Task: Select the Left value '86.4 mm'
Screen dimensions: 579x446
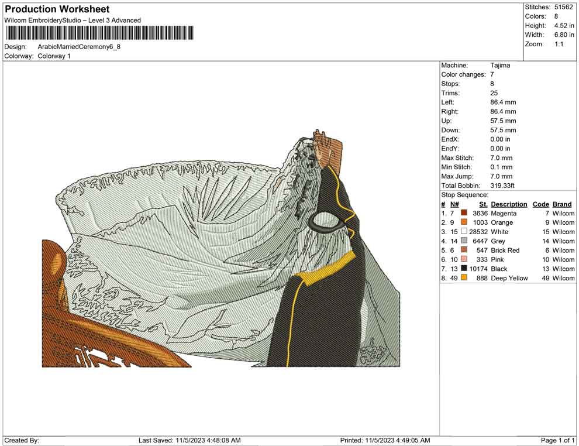Action: (x=504, y=102)
